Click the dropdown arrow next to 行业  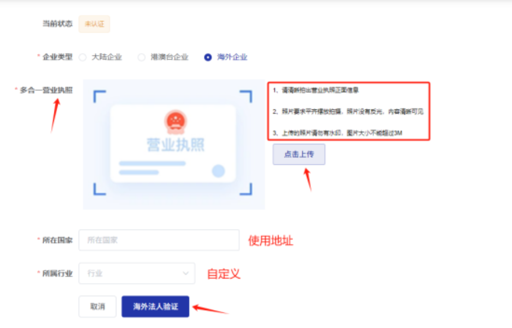pos(186,273)
